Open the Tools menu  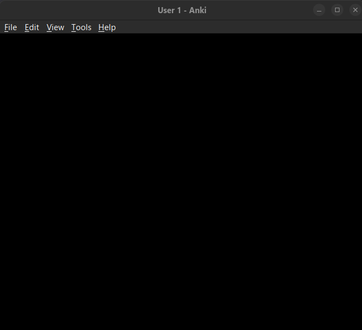81,27
